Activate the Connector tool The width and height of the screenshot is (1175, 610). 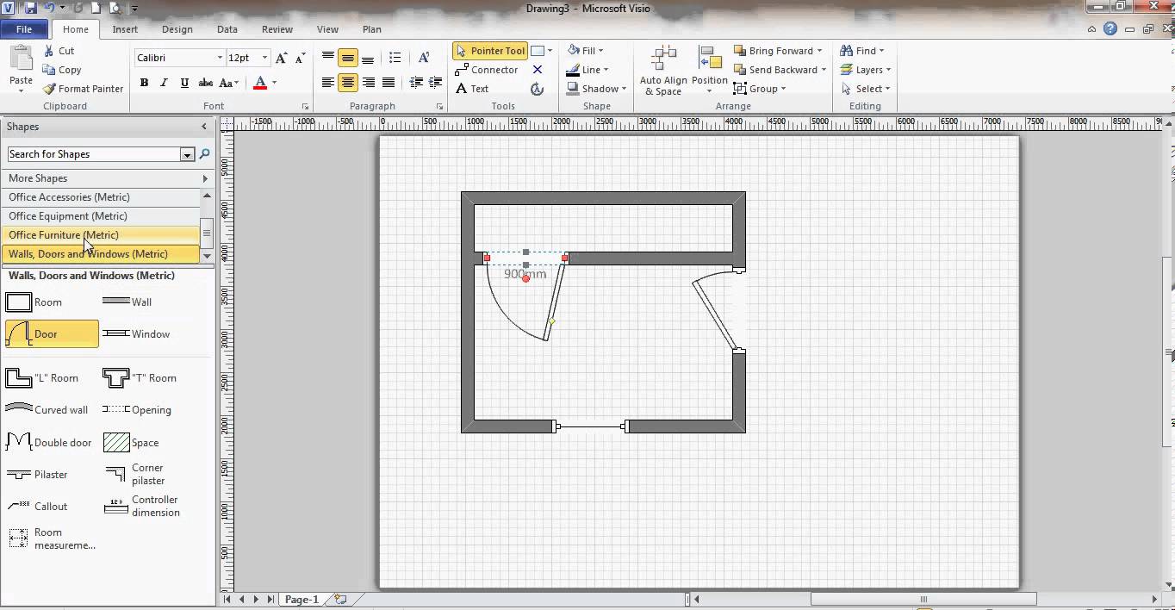tap(487, 70)
